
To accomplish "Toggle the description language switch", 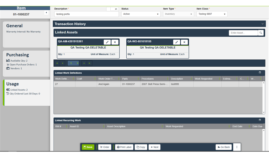I will click(112, 9).
